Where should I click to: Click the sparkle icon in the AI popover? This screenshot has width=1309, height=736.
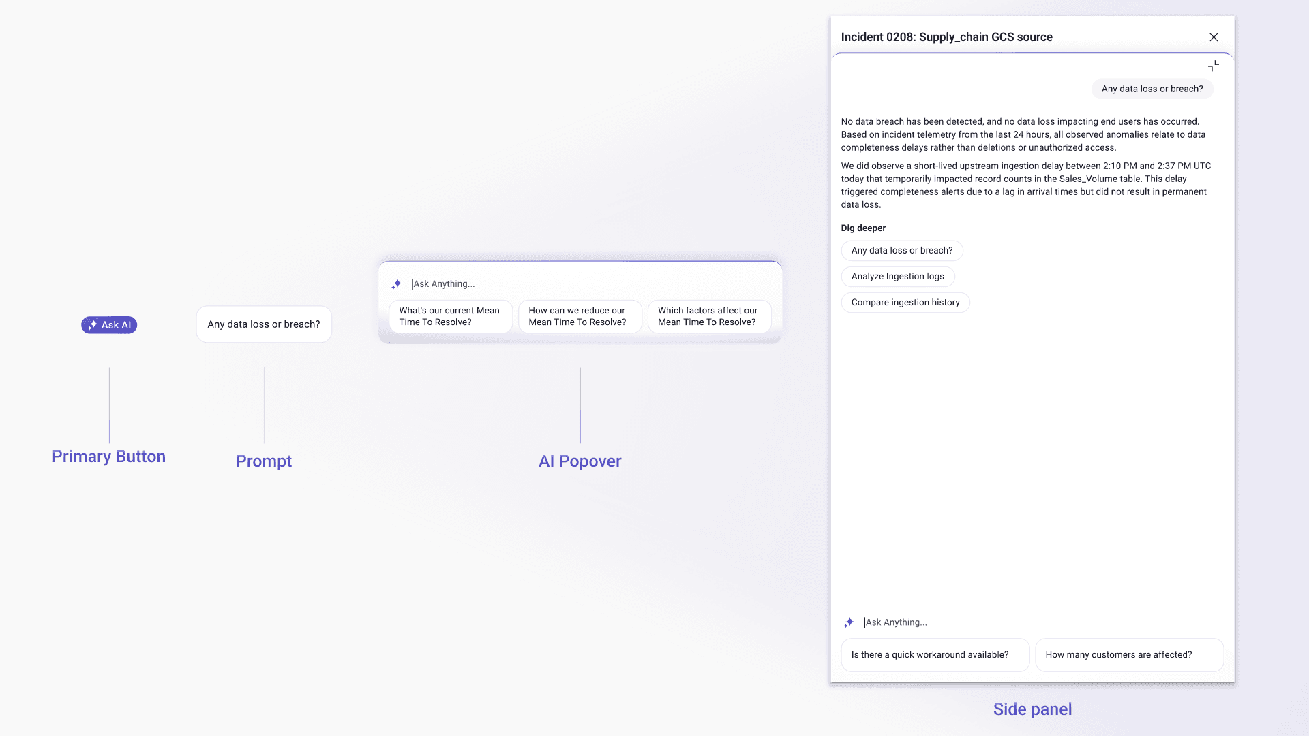pos(396,284)
